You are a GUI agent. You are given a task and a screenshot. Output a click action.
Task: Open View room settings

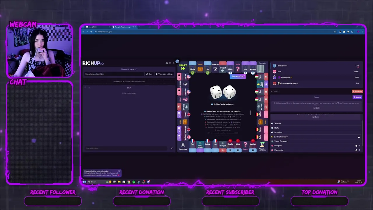164,74
